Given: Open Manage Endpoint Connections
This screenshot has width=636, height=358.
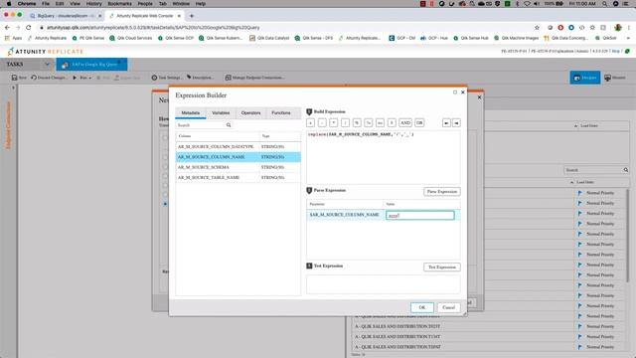Looking at the screenshot, I should click(x=254, y=78).
